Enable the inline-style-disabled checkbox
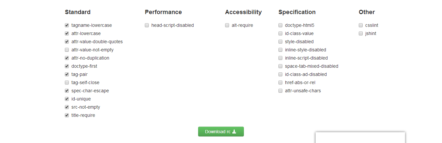The width and height of the screenshot is (442, 143). (280, 50)
